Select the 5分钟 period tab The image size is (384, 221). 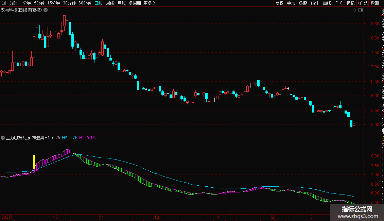pyautogui.click(x=39, y=3)
